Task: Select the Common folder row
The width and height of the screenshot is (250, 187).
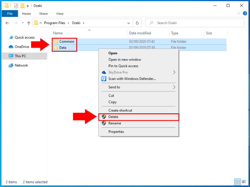Action: [x=139, y=42]
